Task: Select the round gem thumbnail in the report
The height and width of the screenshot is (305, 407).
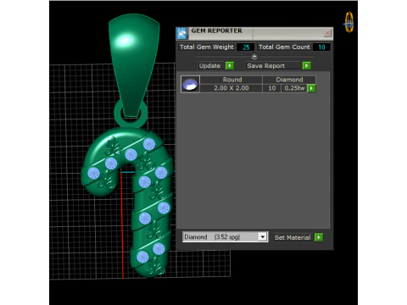Action: (190, 84)
